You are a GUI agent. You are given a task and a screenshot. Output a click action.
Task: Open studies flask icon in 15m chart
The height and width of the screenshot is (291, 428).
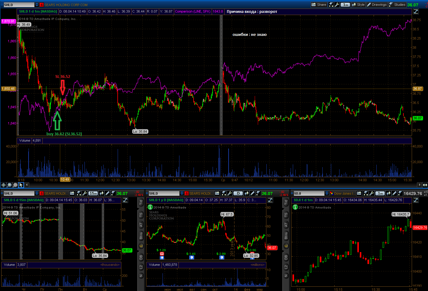[113, 193]
